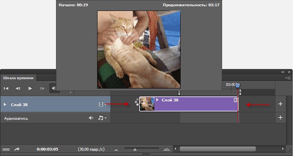The width and height of the screenshot is (293, 156).
Task: Mute the Аудиозапись audio track
Action: pos(91,117)
